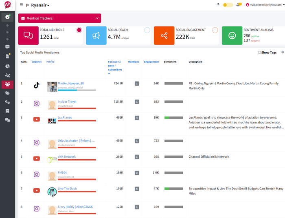Image resolution: width=285 pixels, height=218 pixels.
Task: Open the Mentionlytics logo home
Action: point(7,5)
